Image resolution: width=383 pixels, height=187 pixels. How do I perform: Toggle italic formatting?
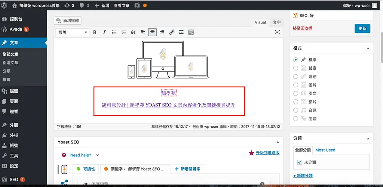coord(104,32)
